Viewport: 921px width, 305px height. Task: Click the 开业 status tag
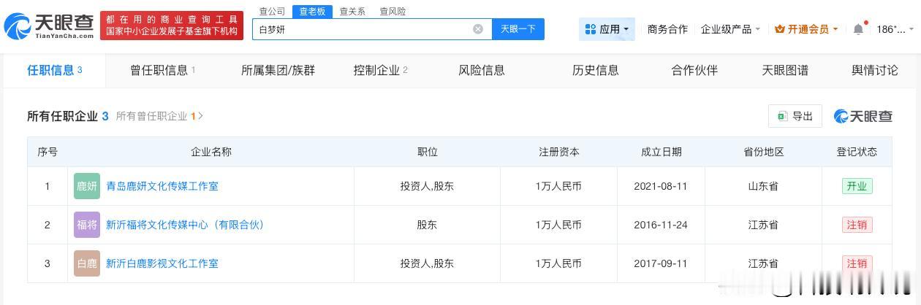click(857, 186)
